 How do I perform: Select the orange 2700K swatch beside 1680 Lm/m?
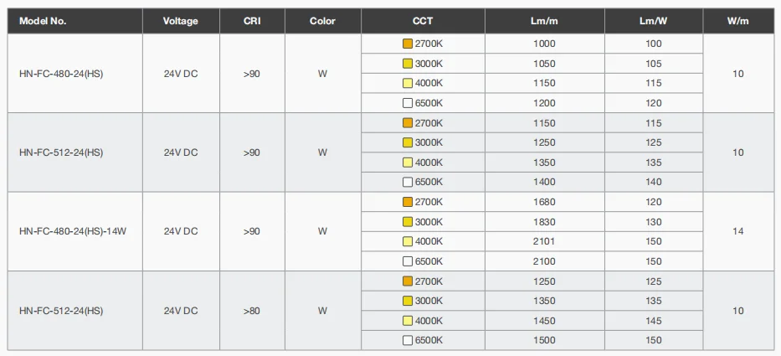click(408, 202)
